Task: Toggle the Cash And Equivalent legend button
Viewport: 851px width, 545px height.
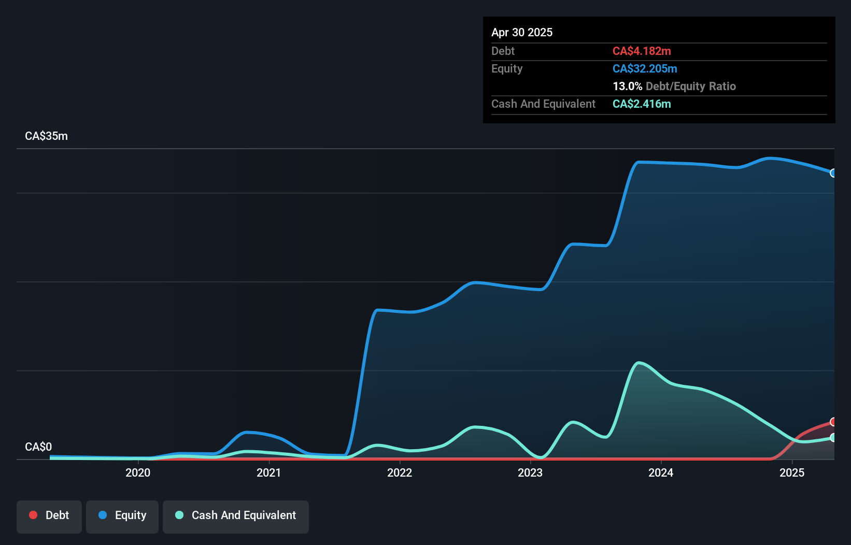Action: coord(236,517)
